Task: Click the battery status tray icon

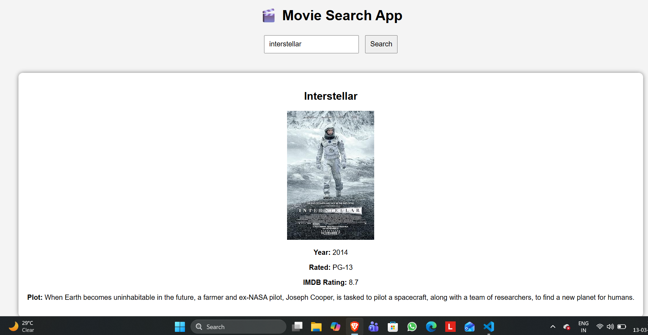Action: [622, 327]
